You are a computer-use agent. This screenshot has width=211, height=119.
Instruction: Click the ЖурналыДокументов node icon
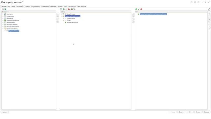pyautogui.click(x=5, y=20)
